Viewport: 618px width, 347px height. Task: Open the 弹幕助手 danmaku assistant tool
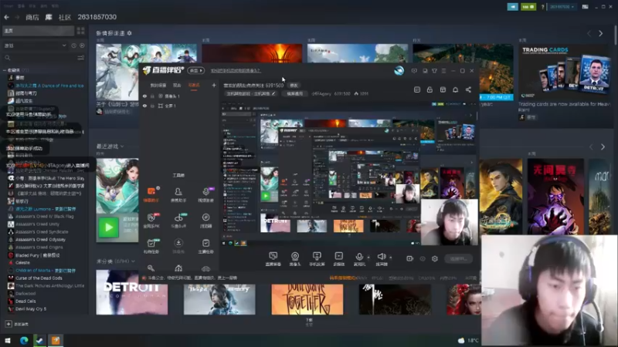[x=151, y=194]
